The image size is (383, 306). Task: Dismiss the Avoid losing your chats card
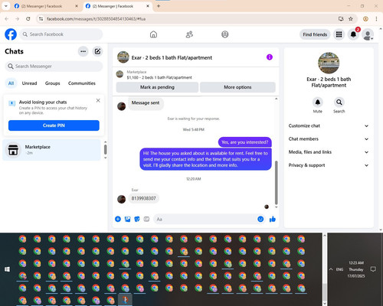[x=98, y=100]
